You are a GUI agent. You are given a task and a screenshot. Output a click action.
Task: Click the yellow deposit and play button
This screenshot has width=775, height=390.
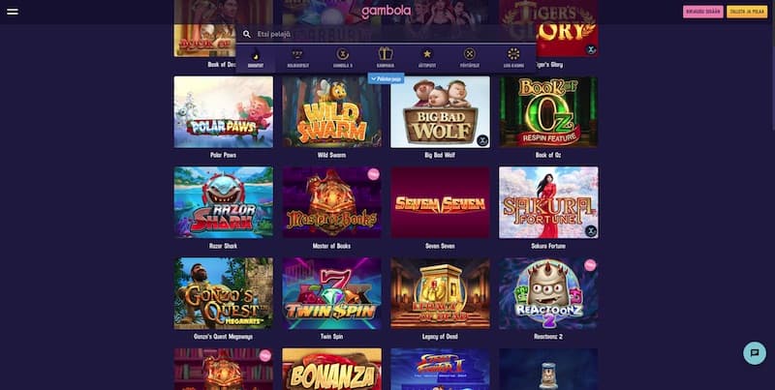[746, 12]
